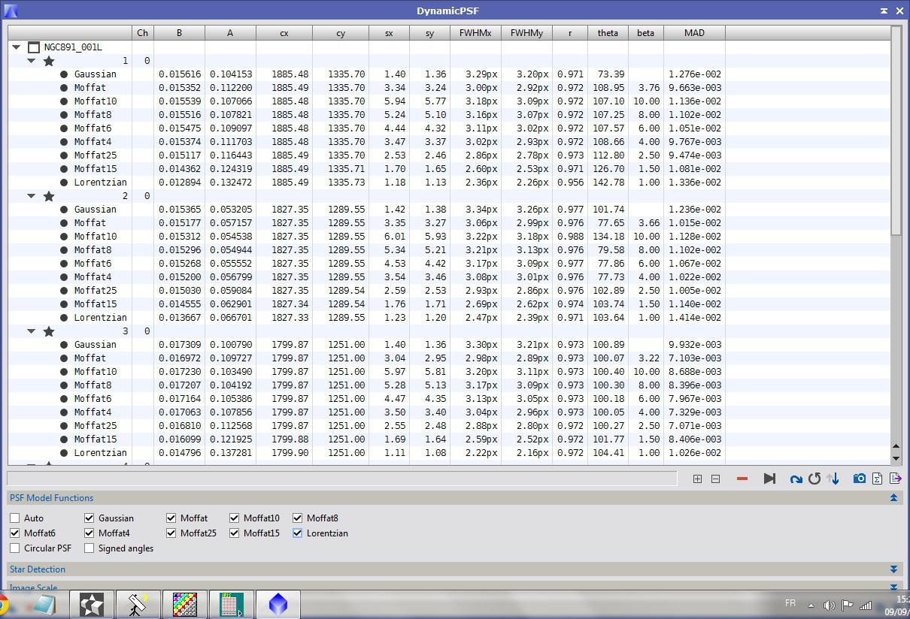The height and width of the screenshot is (619, 910).
Task: Click the sigma Average Star Data icon
Action: 878,479
